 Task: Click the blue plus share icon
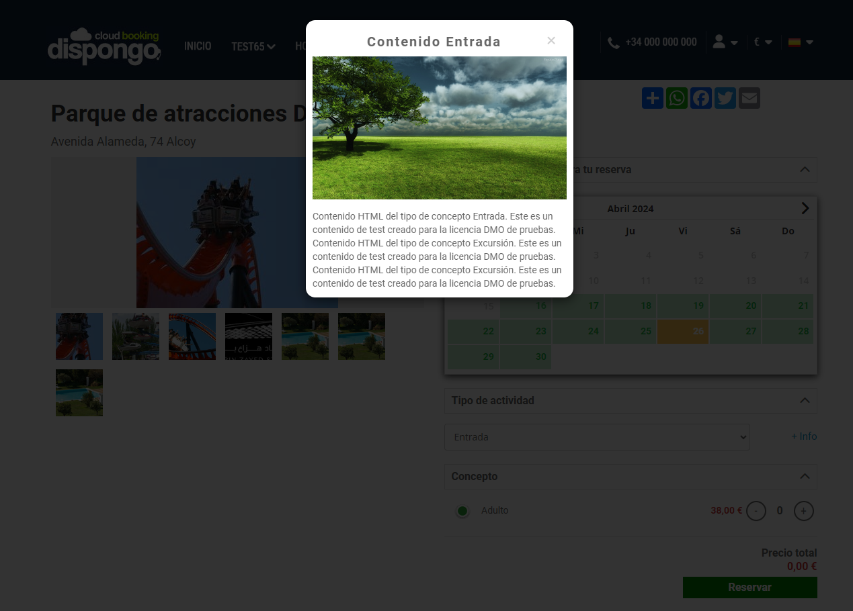pos(653,98)
